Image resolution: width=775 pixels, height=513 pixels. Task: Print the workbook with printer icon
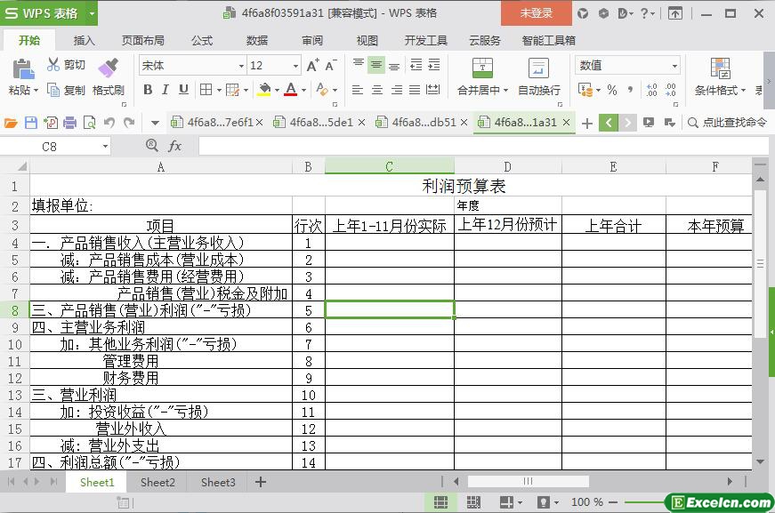69,123
